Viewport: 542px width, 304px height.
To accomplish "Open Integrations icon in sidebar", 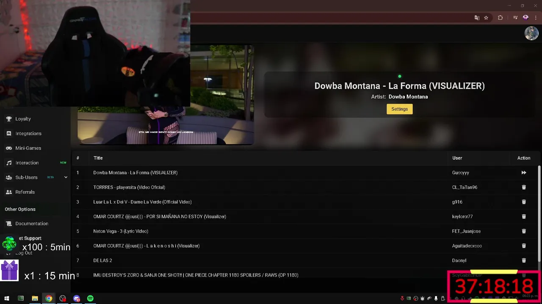I will (8, 133).
